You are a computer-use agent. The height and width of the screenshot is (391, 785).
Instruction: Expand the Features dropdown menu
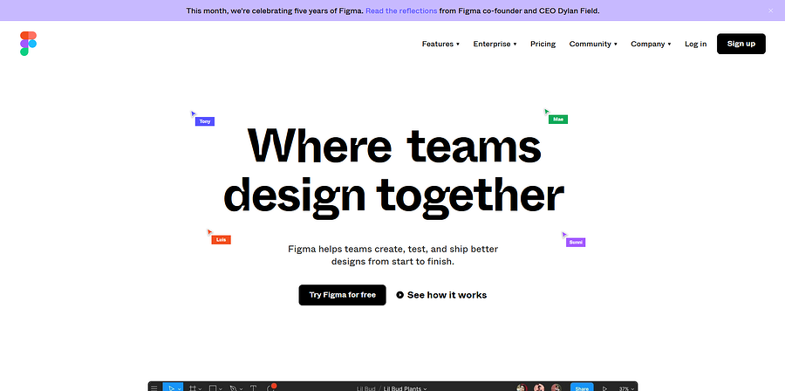[440, 44]
